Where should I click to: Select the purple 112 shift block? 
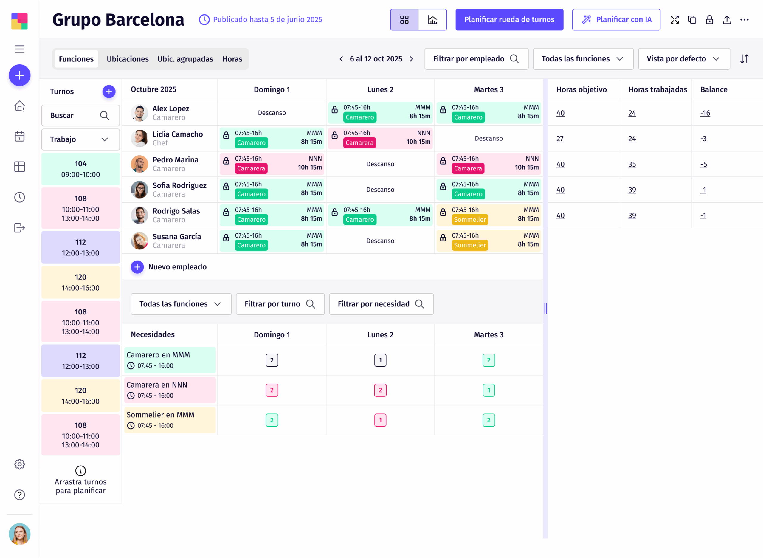(x=80, y=247)
